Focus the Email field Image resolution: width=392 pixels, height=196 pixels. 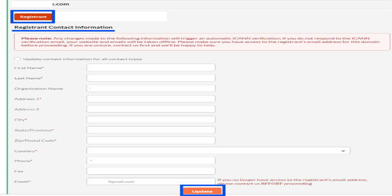[x=151, y=182]
